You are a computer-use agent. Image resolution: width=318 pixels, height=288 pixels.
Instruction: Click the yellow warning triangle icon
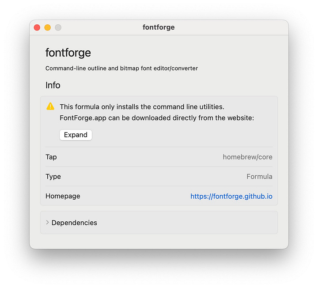tap(50, 106)
